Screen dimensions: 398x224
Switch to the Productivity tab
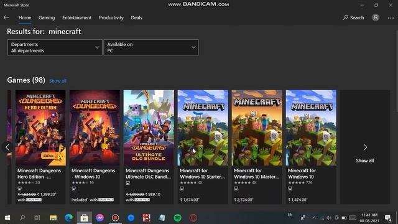111,17
